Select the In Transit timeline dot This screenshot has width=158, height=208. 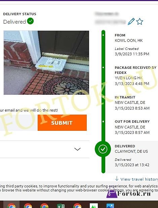pos(103,97)
